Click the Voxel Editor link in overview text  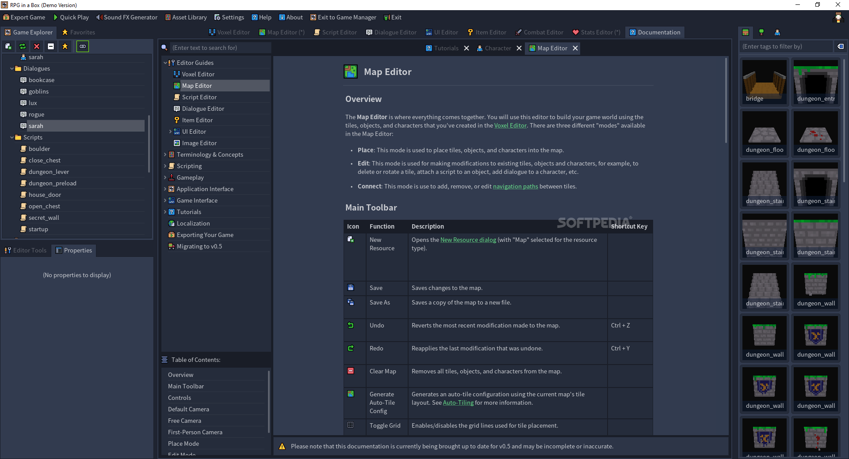click(510, 125)
